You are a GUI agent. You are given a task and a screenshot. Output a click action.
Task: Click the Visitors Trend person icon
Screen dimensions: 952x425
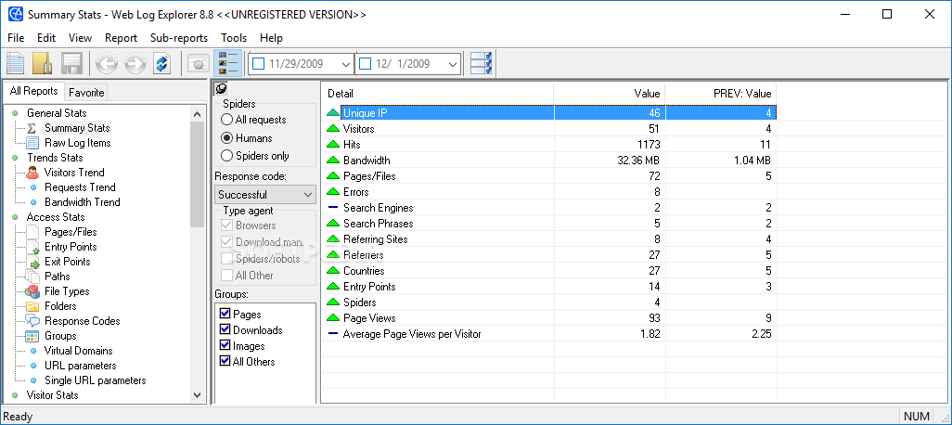[32, 173]
